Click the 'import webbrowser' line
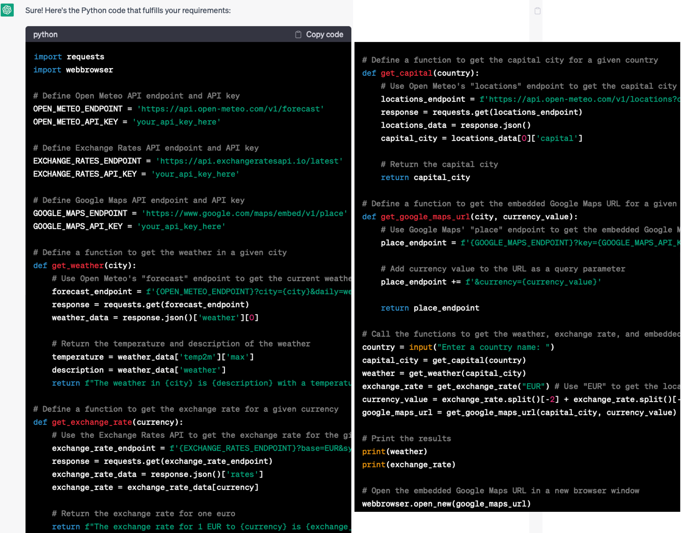 coord(73,70)
